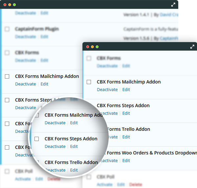Click 'CaptainForm Plugin' title in back window

pyautogui.click(x=37, y=29)
